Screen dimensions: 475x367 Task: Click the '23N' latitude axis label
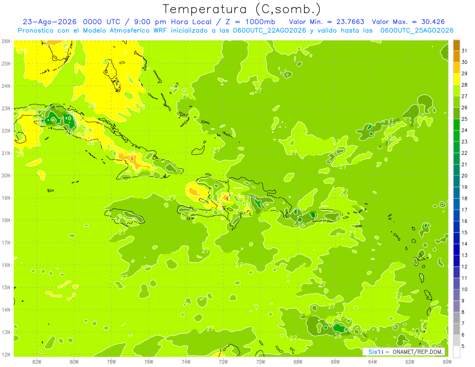pos(6,108)
